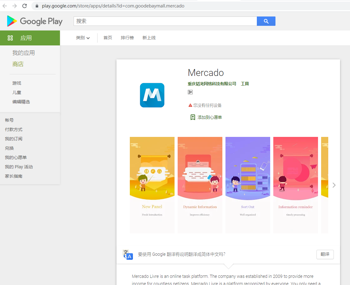
Task: Open the Sort Out screenshot thumbnail
Action: (248, 185)
